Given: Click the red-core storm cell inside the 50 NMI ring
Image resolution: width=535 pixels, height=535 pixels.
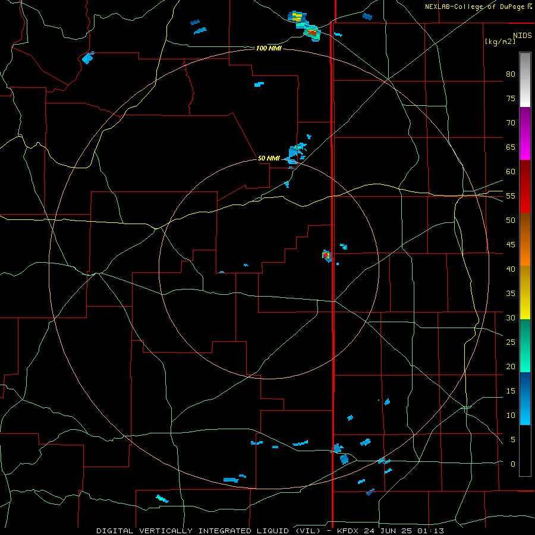Looking at the screenshot, I should tap(326, 255).
